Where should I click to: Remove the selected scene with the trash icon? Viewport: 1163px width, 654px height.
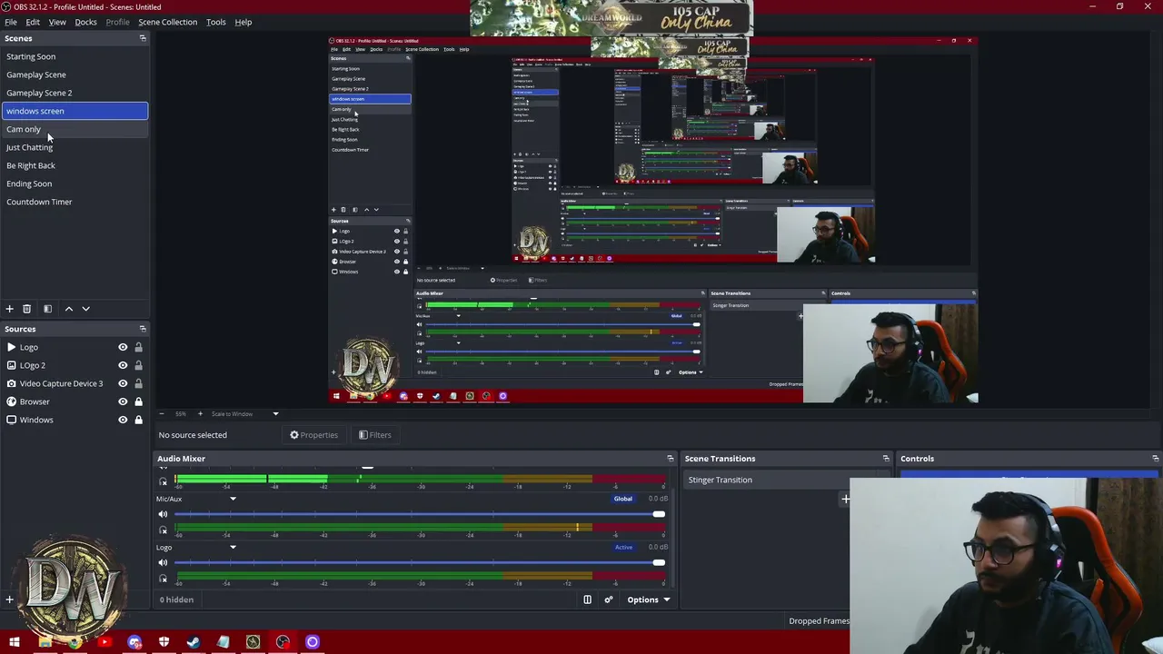pyautogui.click(x=27, y=309)
